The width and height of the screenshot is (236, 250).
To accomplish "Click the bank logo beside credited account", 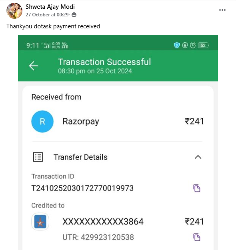I will tap(40, 222).
